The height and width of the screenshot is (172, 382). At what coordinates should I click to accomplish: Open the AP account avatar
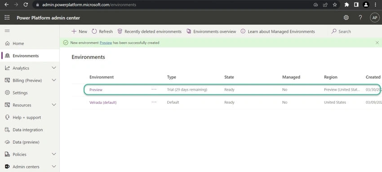[375, 18]
